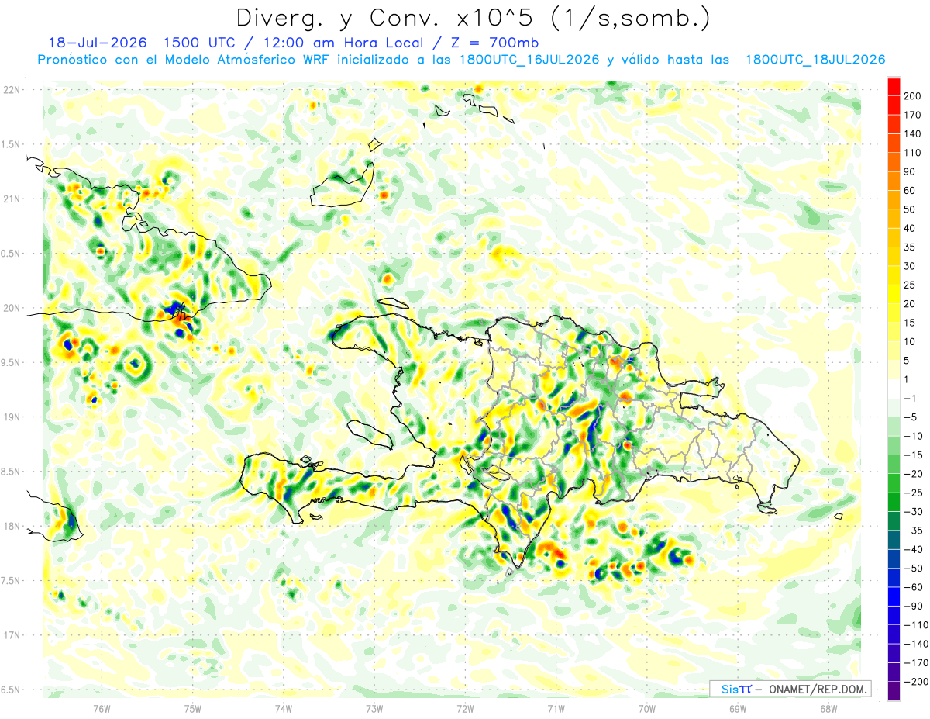Click the '69W' longitude label
The width and height of the screenshot is (930, 719).
coord(738,708)
